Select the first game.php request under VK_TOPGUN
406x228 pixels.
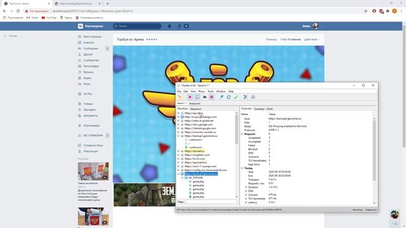pyautogui.click(x=199, y=182)
